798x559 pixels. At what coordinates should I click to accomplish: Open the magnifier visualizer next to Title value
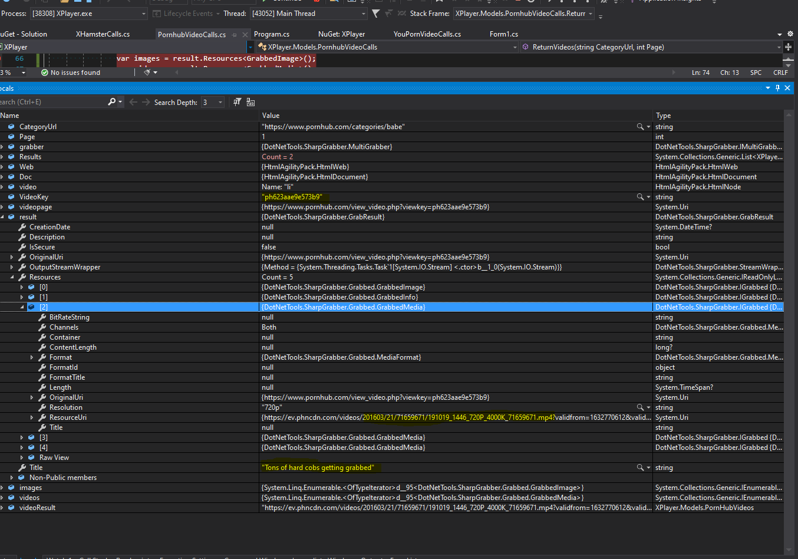click(x=640, y=467)
